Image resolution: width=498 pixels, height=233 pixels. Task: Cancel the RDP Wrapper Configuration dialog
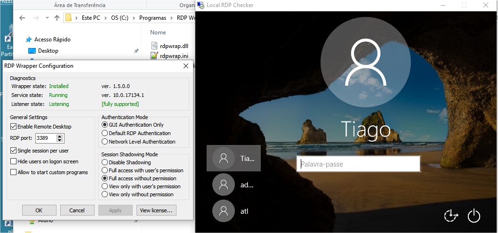click(77, 210)
